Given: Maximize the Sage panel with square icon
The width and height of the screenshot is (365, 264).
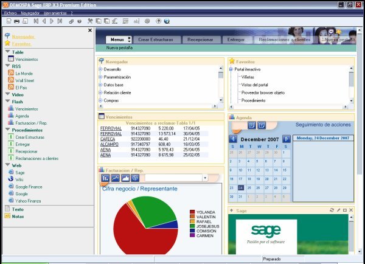Looking at the screenshot, I should [x=345, y=210].
